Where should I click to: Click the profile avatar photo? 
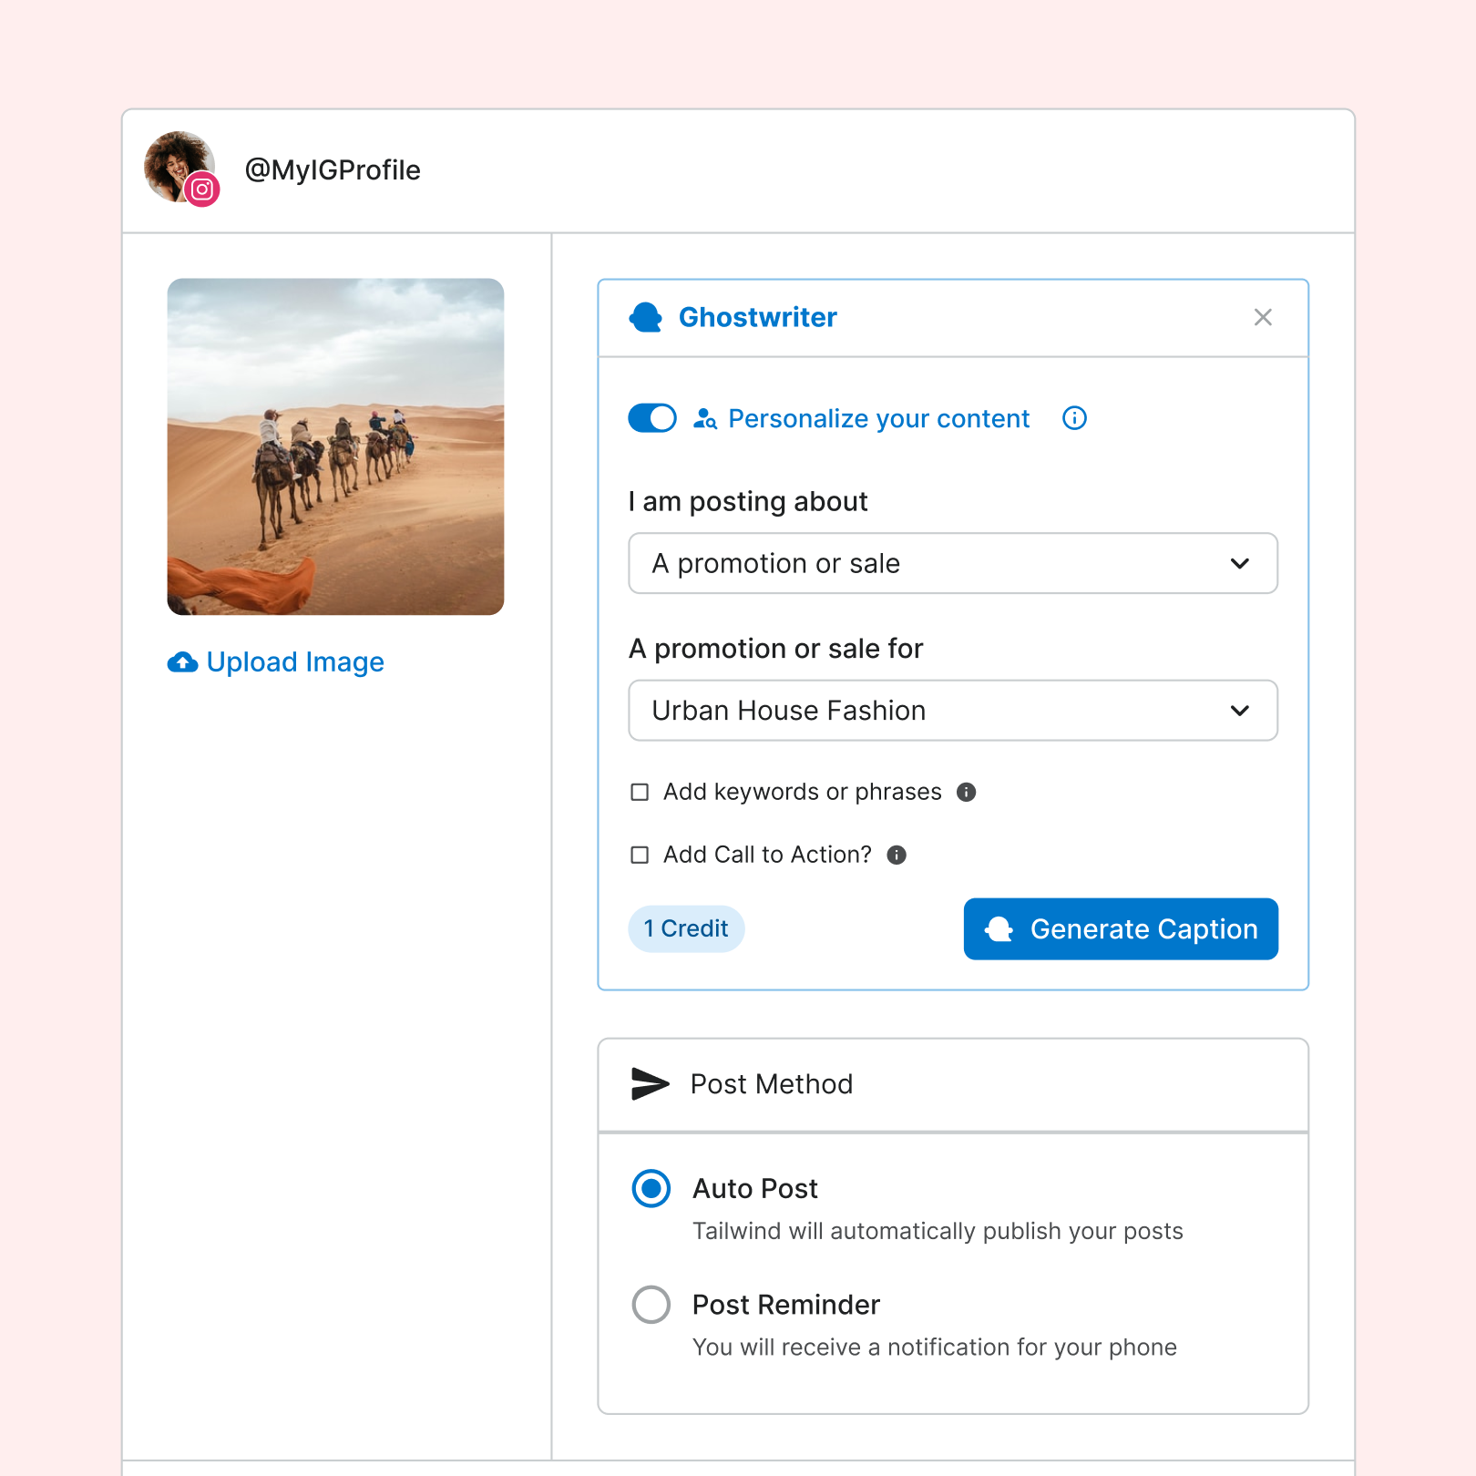179,166
